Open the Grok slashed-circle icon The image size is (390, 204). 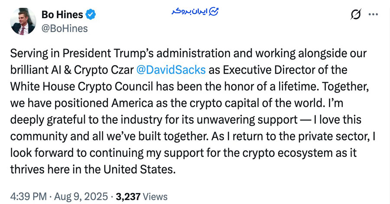356,14
